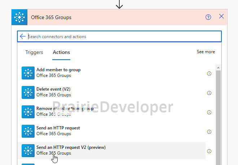Screen dimensions: 238x165
Task: Choose the Send an HTTP request action
Action: pyautogui.click(x=111, y=131)
